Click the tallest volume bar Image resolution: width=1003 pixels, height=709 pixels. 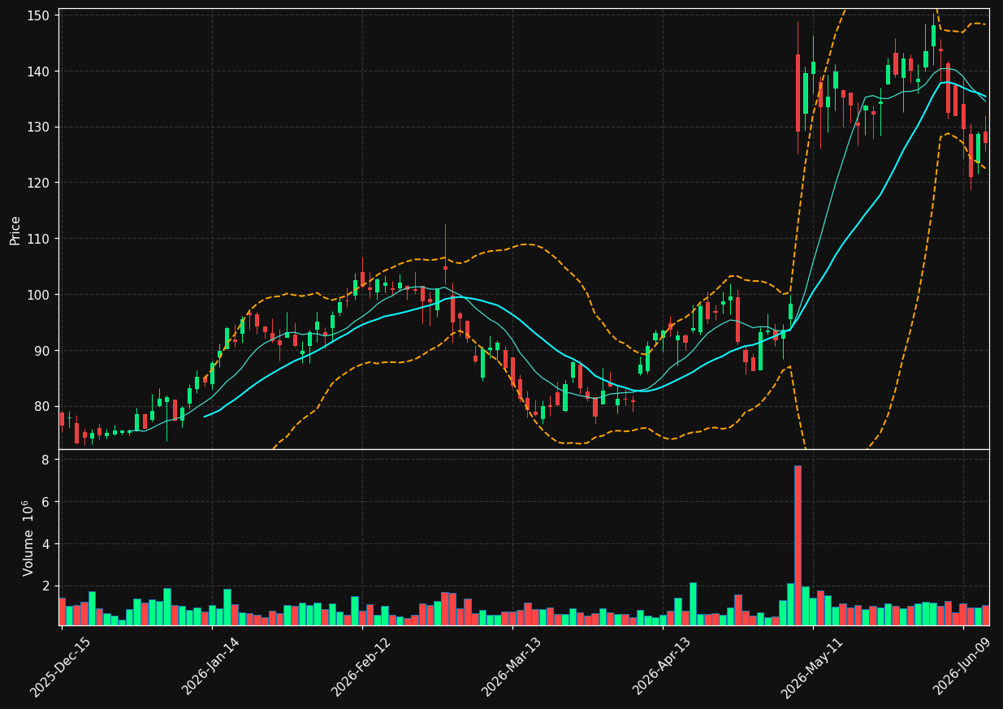798,545
